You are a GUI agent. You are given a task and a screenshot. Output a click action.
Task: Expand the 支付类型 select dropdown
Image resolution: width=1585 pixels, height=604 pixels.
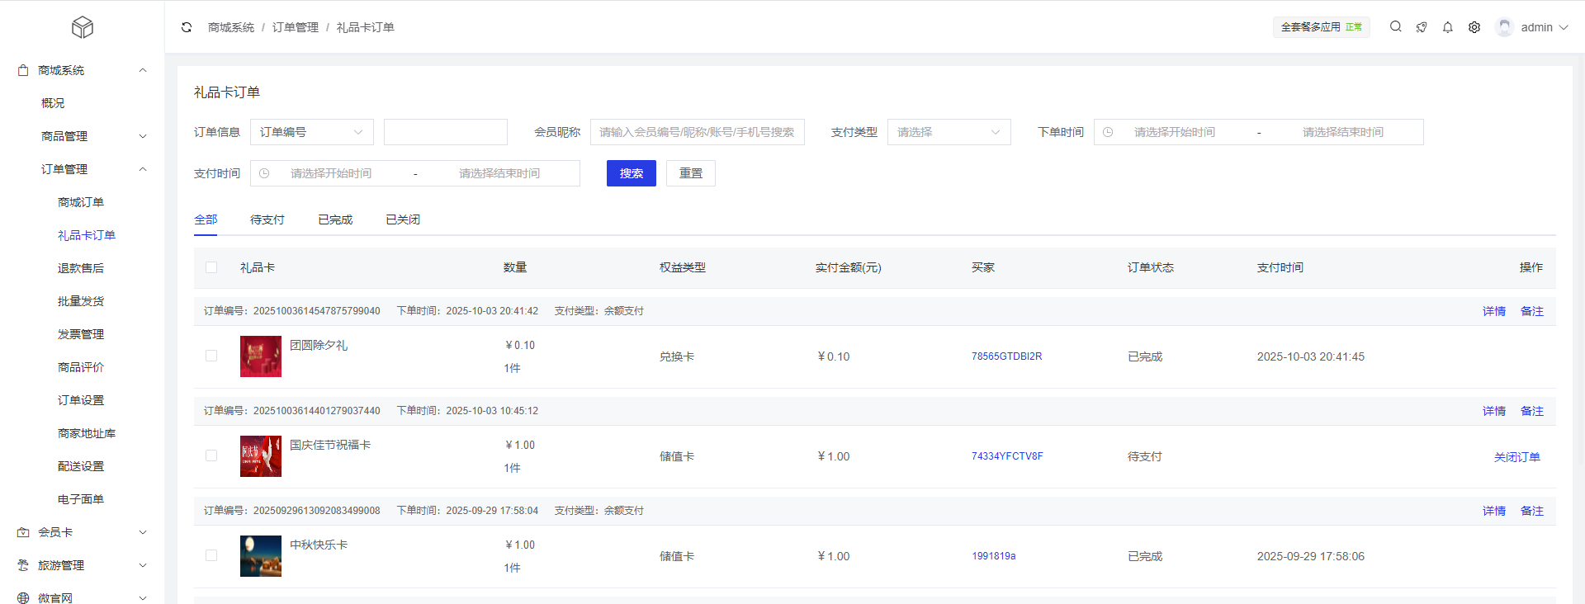tap(949, 132)
